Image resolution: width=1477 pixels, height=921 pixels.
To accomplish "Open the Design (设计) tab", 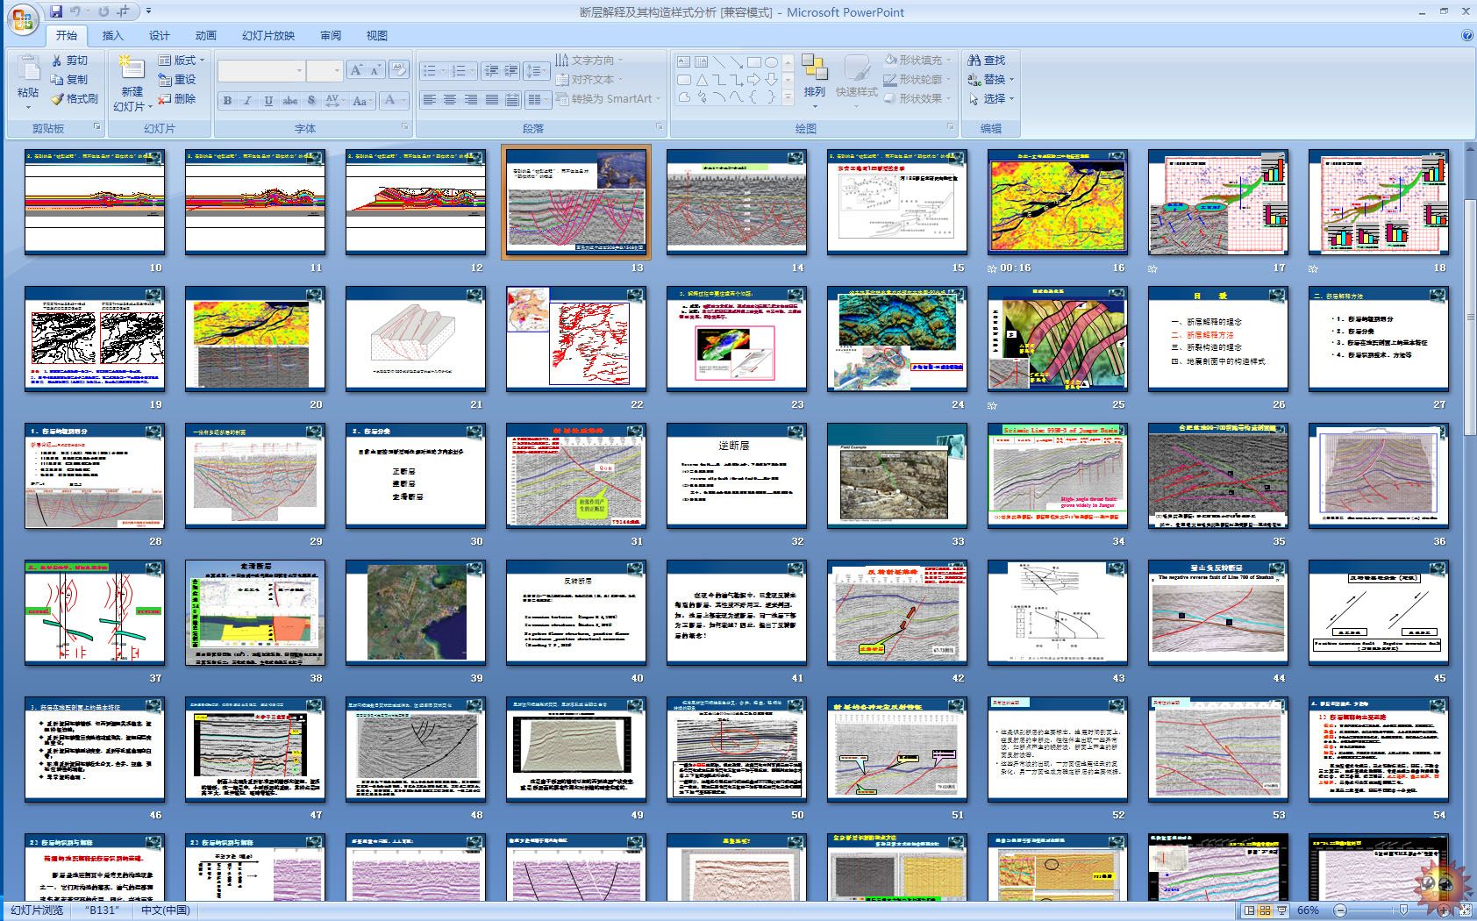I will pos(160,36).
